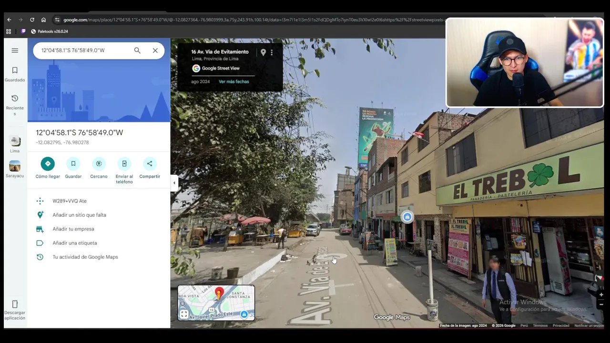Click Notificar un problema link
The image size is (610, 343).
coord(590,326)
